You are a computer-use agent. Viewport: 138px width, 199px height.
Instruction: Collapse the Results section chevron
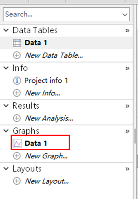coord(6,106)
